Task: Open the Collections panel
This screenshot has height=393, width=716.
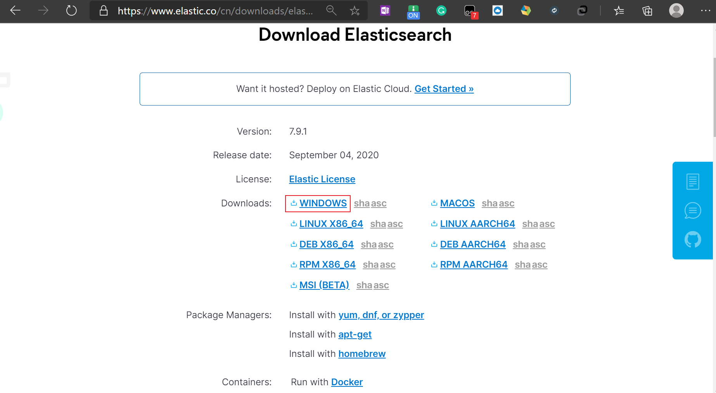Action: [x=647, y=10]
